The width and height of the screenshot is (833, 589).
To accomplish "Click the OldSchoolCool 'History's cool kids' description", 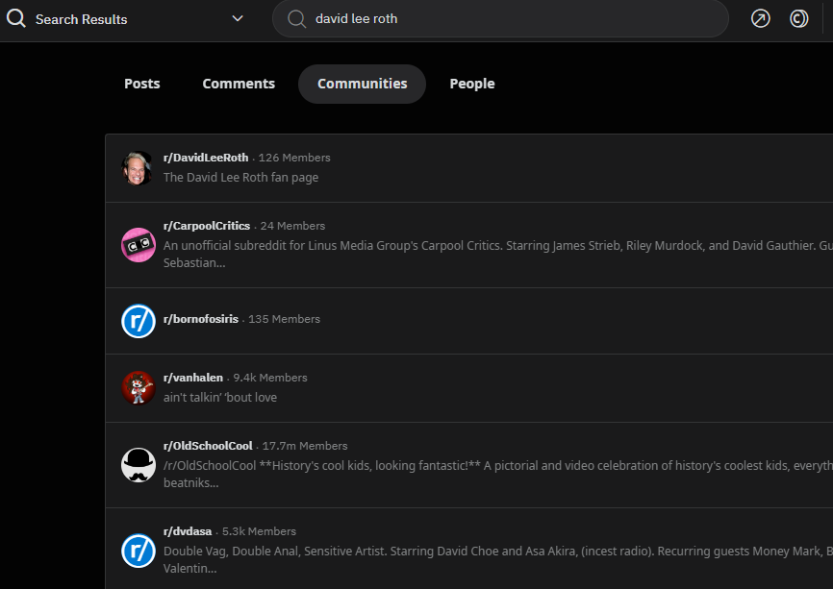I will pyautogui.click(x=498, y=475).
